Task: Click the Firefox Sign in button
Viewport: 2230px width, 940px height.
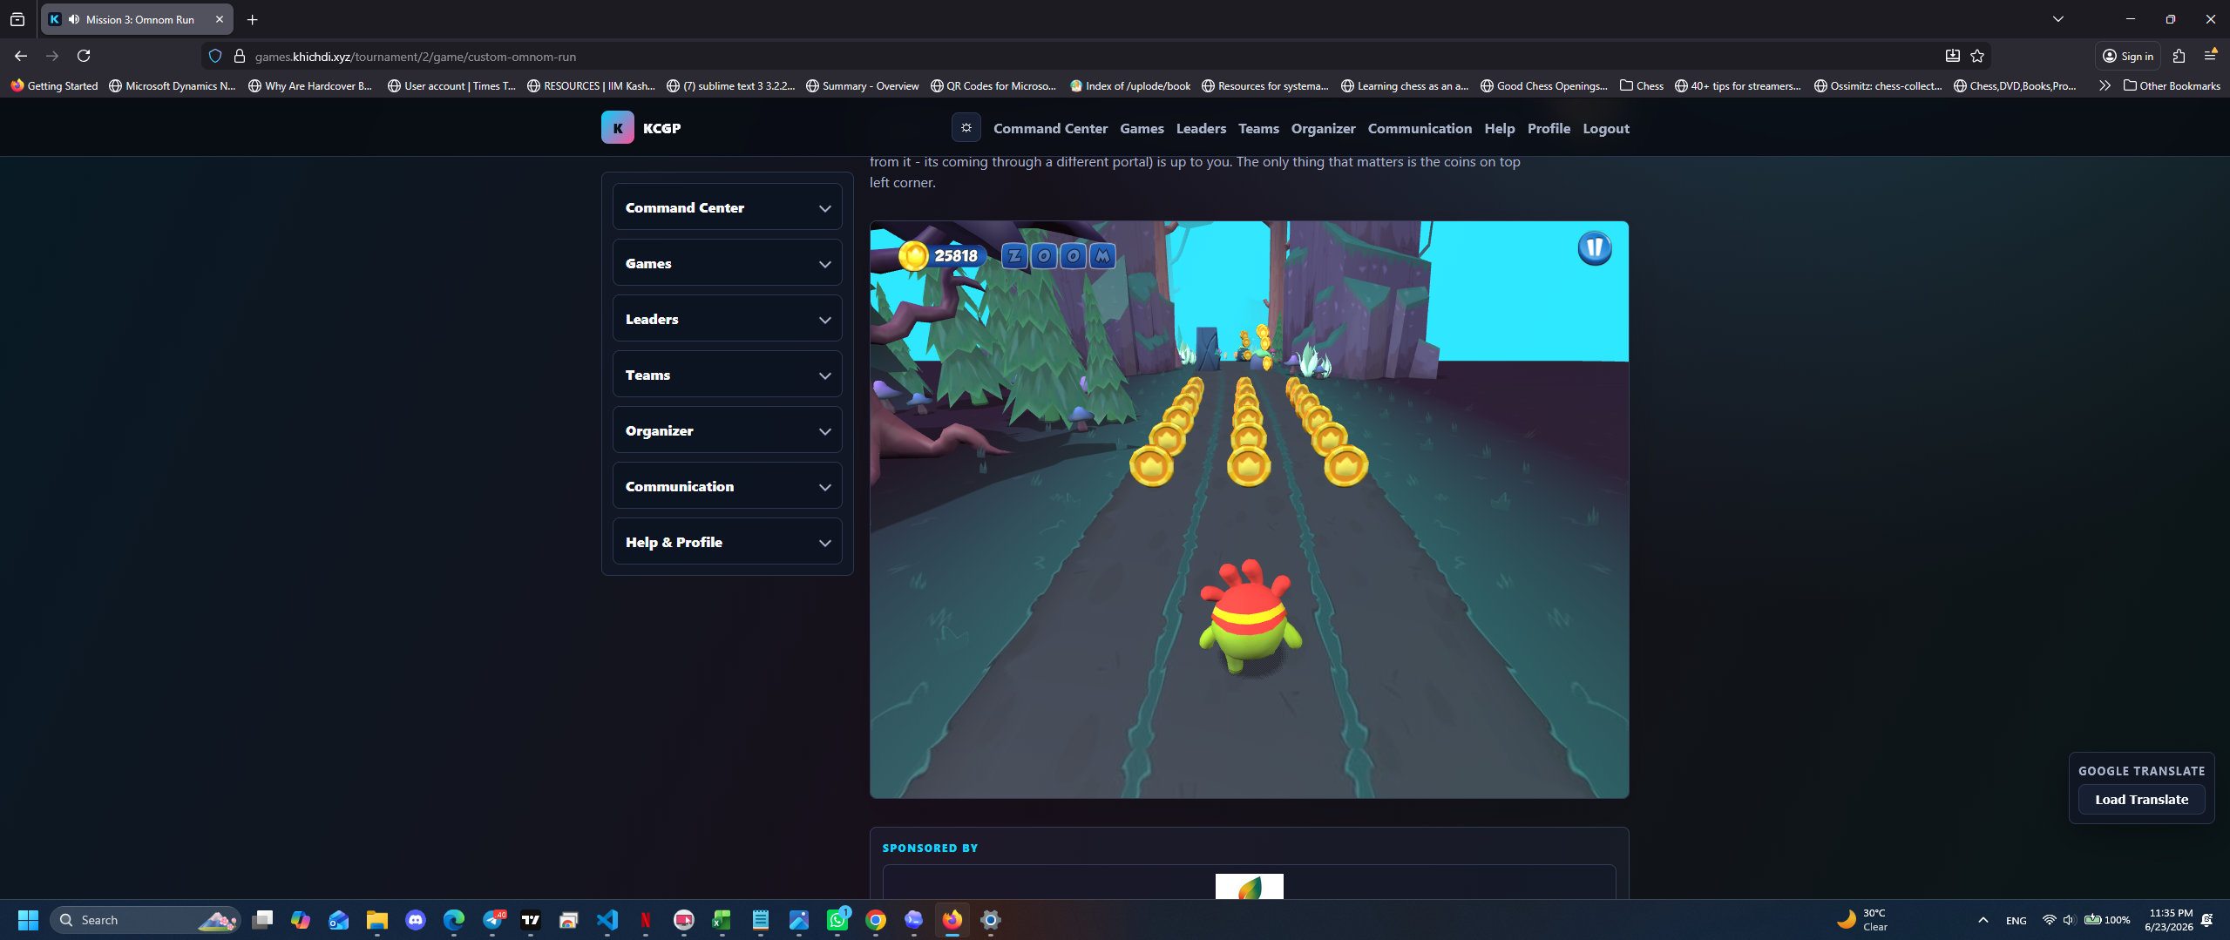Action: [x=2127, y=57]
